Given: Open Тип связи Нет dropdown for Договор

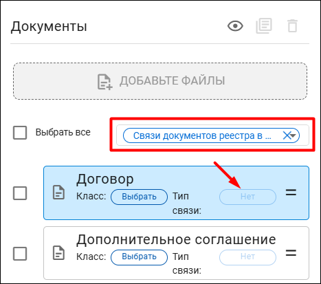Looking at the screenshot, I should 247,197.
